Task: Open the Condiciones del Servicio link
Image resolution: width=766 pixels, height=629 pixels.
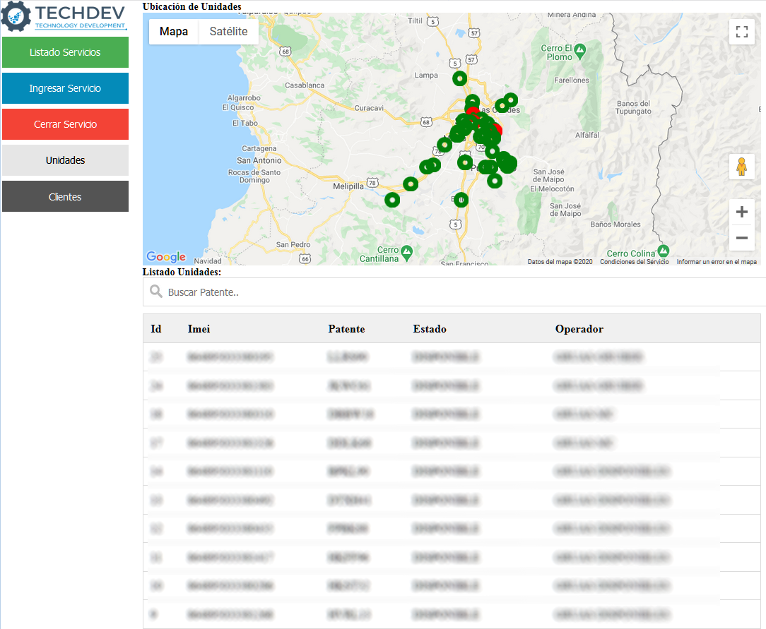Action: tap(634, 262)
